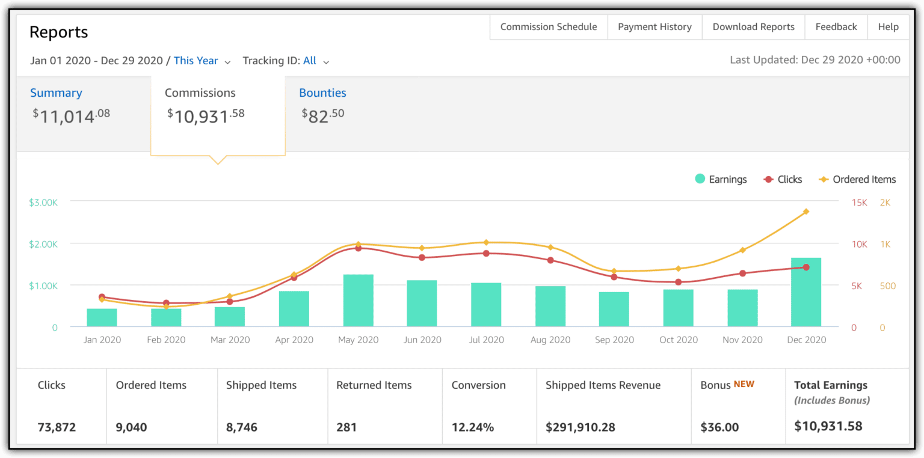Screen dimensions: 924x458
Task: Click the chevron next to All tracking IDs
Action: pyautogui.click(x=325, y=62)
